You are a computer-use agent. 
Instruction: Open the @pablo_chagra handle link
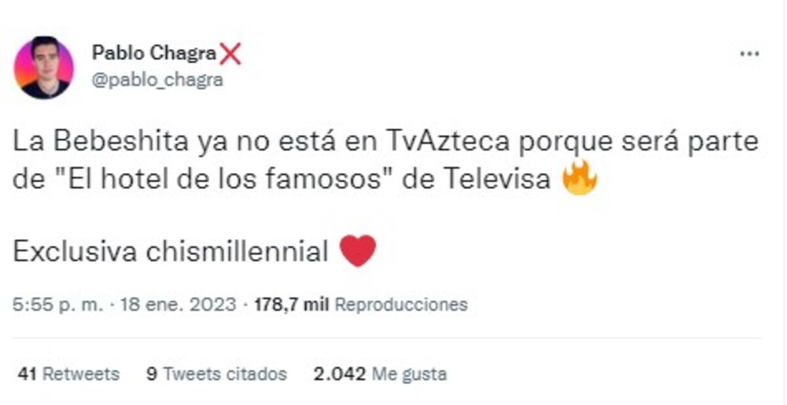pos(157,80)
